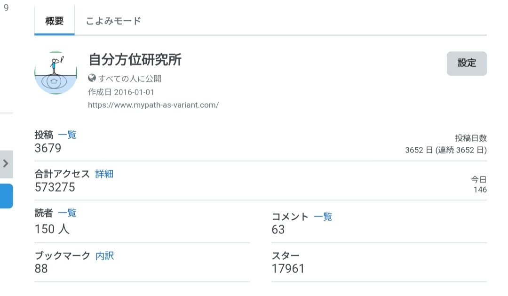Click the total access count 573275
508x296 pixels.
55,187
